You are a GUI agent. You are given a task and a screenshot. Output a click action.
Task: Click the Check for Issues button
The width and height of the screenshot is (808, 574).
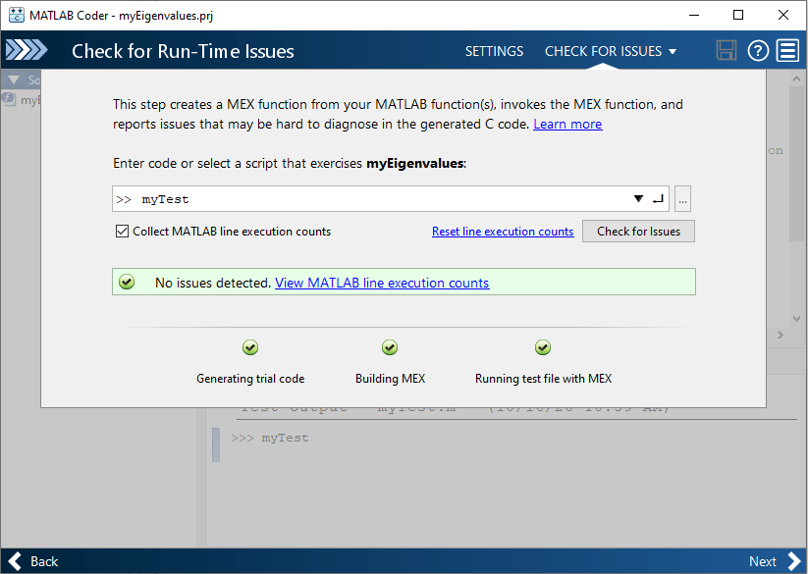[x=638, y=232]
